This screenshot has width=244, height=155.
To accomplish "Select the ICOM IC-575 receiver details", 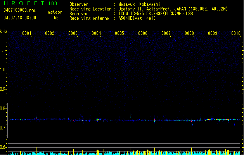I will 156,14.
